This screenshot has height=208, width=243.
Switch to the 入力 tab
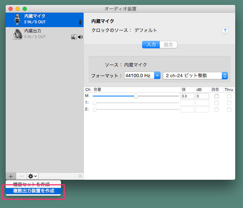[151, 45]
